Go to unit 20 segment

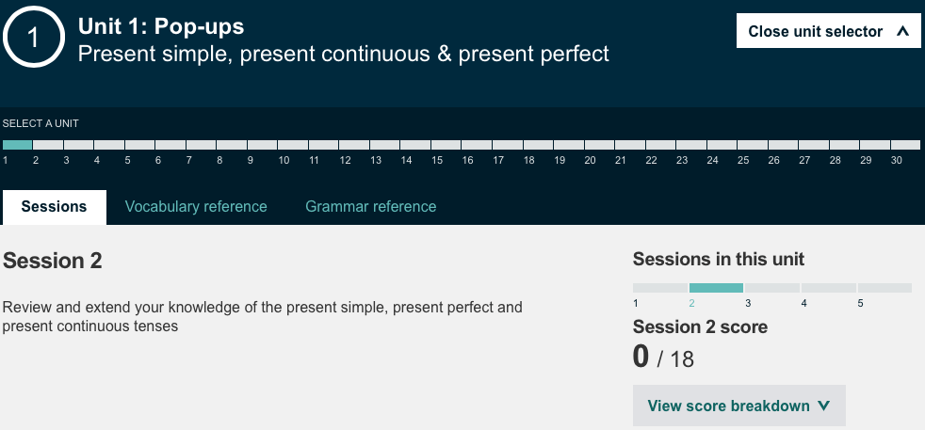[x=599, y=145]
